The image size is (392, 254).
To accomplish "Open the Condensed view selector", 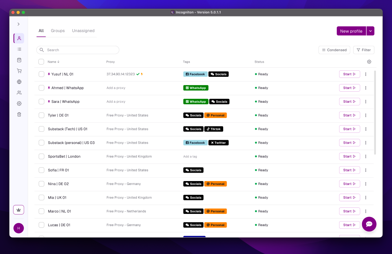I will (x=334, y=50).
